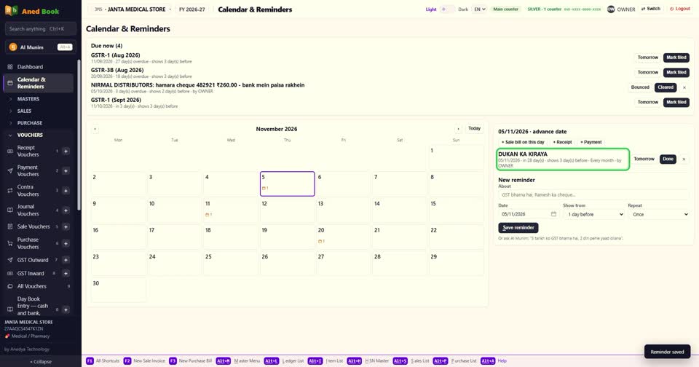Add a Receipt for this day
The width and height of the screenshot is (699, 367).
coord(563,142)
